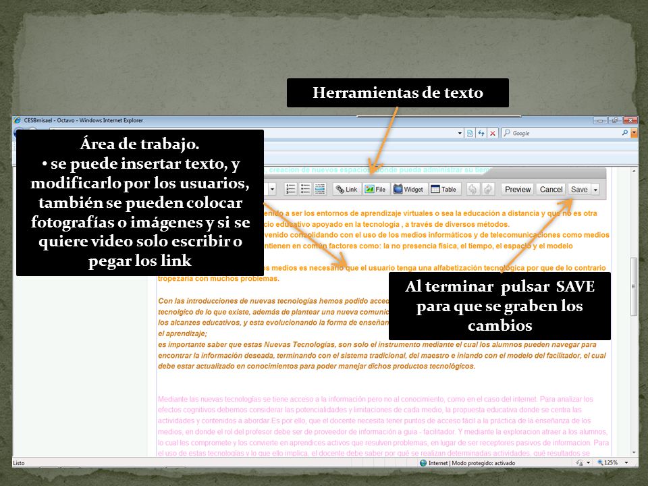The image size is (648, 486).
Task: Click the vertical scrollbar thumb of the page
Action: (634, 286)
